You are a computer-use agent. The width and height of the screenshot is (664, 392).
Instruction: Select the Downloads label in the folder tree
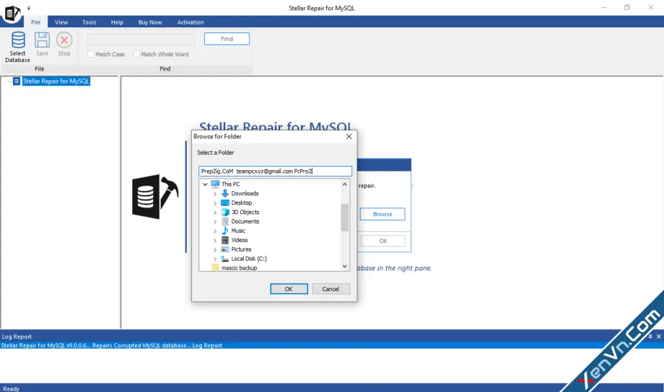pos(244,193)
